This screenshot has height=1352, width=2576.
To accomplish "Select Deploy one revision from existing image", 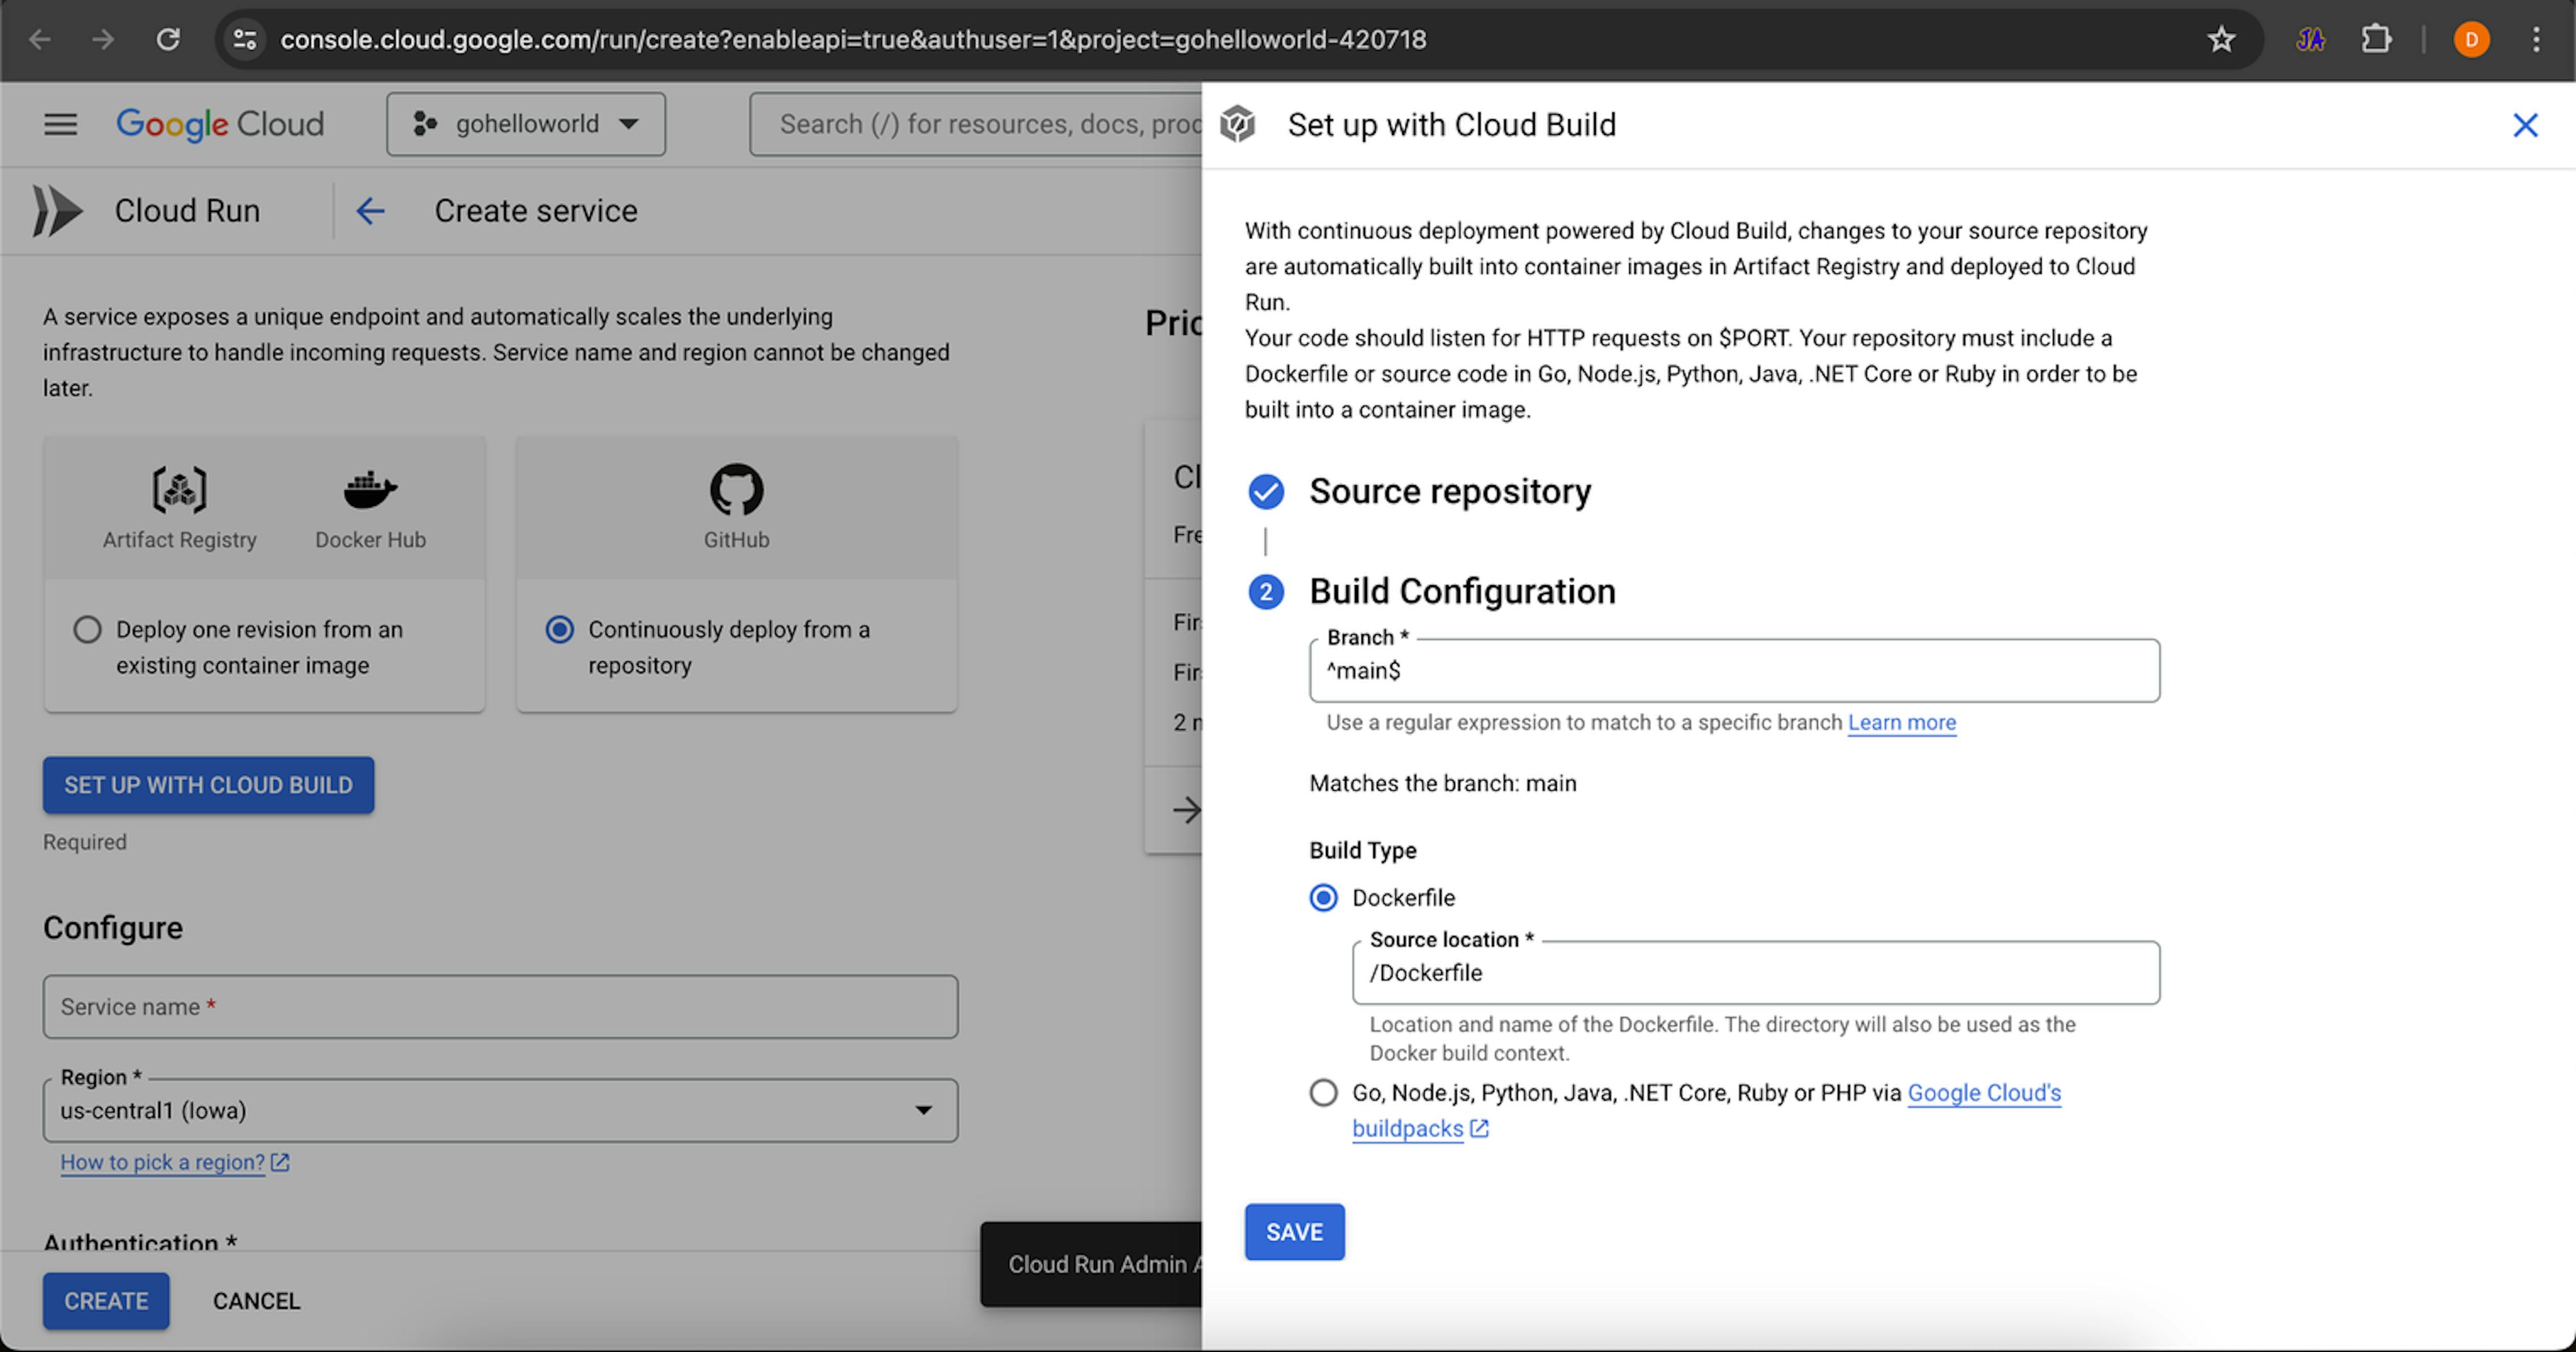I will [88, 630].
